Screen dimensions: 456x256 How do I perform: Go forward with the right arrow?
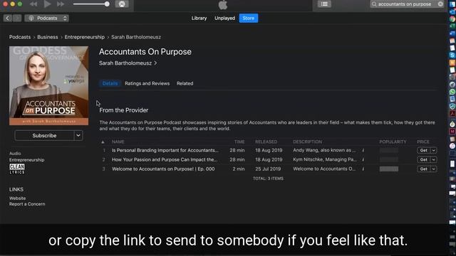[17, 18]
